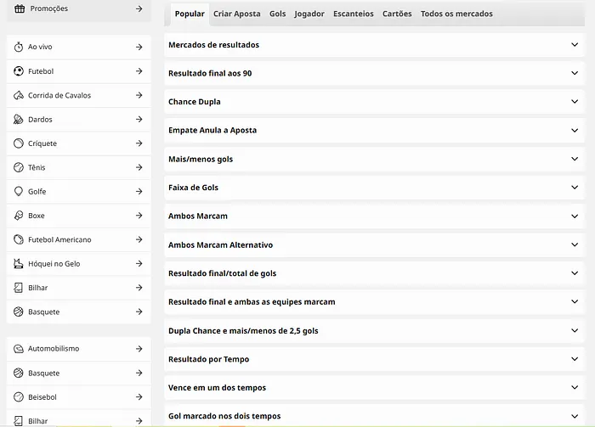Click the skate icon for Hóquei no Gelo

19,263
